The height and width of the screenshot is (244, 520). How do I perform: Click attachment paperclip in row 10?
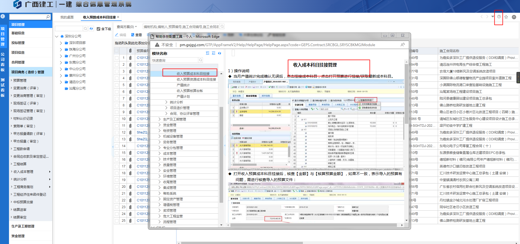[x=130, y=119]
